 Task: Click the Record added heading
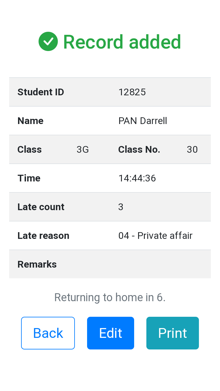(122, 42)
